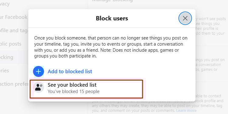Open the Stories settings in the sidebar
Image resolution: width=228 pixels, height=114 pixels.
pyautogui.click(x=4, y=71)
